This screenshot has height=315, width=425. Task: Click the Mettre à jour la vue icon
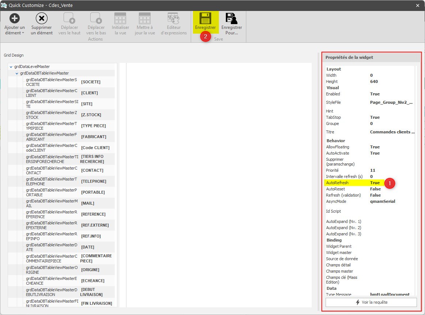tap(145, 18)
